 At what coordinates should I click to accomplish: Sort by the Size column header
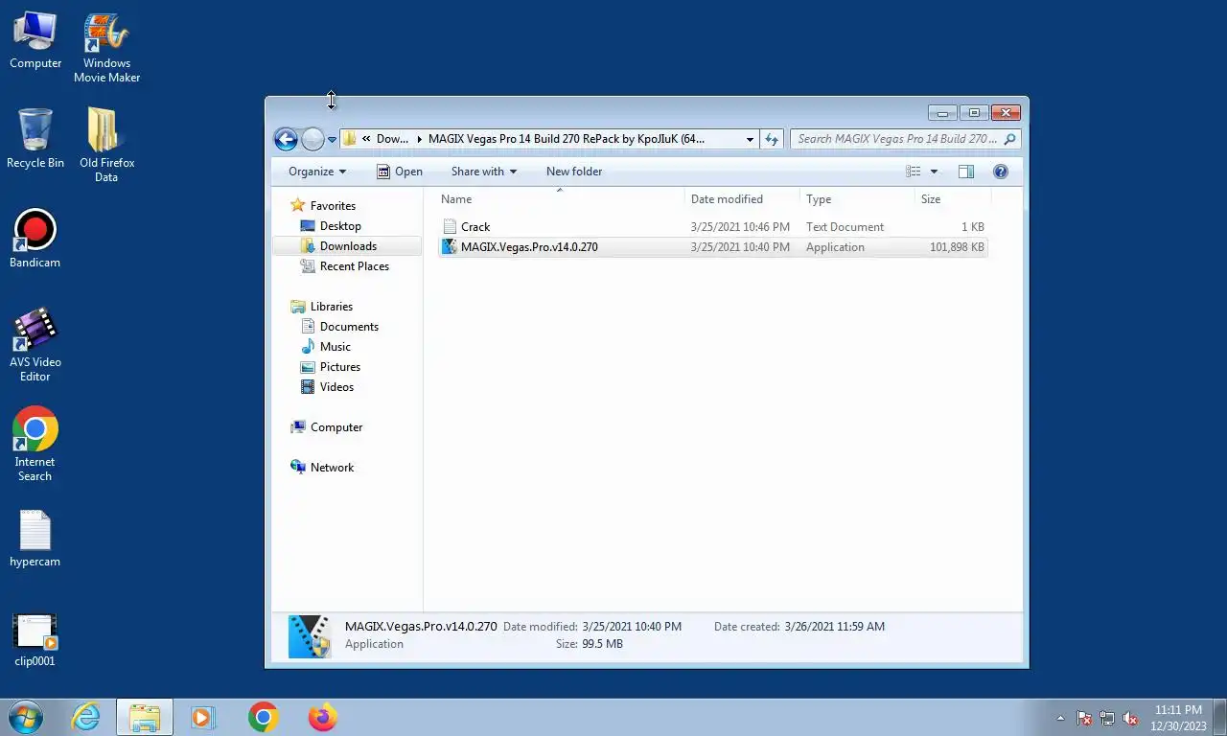click(x=952, y=199)
